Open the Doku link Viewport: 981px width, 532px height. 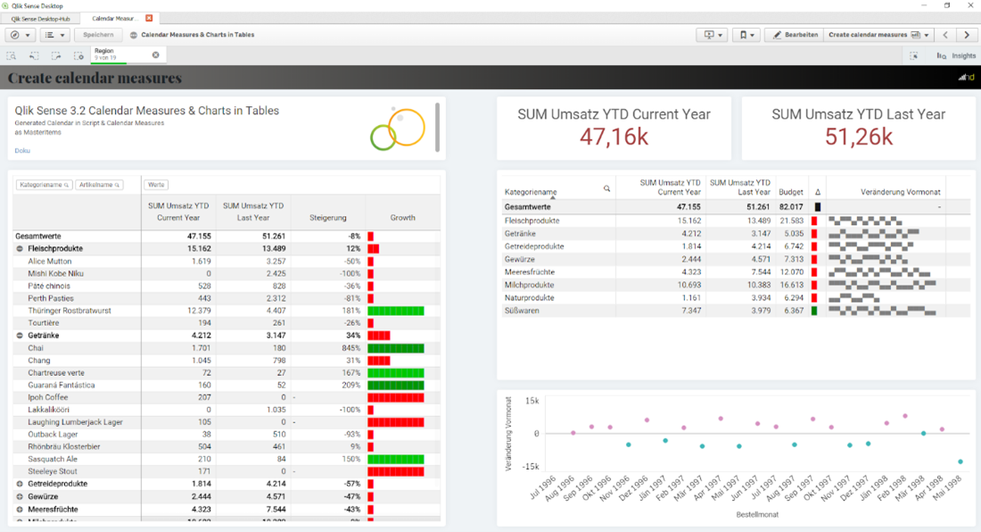22,150
